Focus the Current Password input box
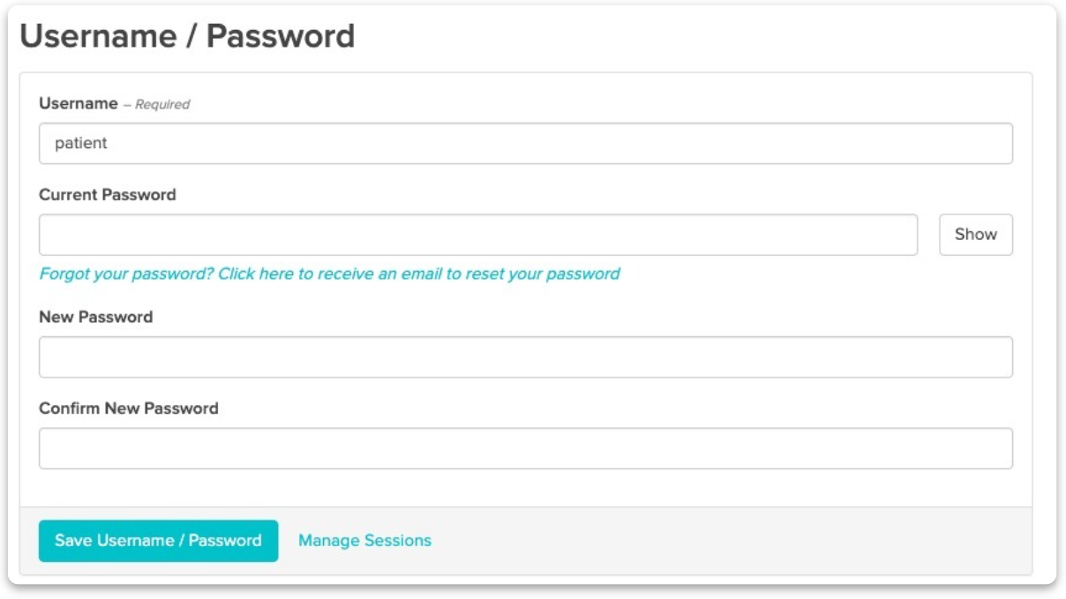Image resolution: width=1066 pixels, height=599 pixels. (x=477, y=235)
